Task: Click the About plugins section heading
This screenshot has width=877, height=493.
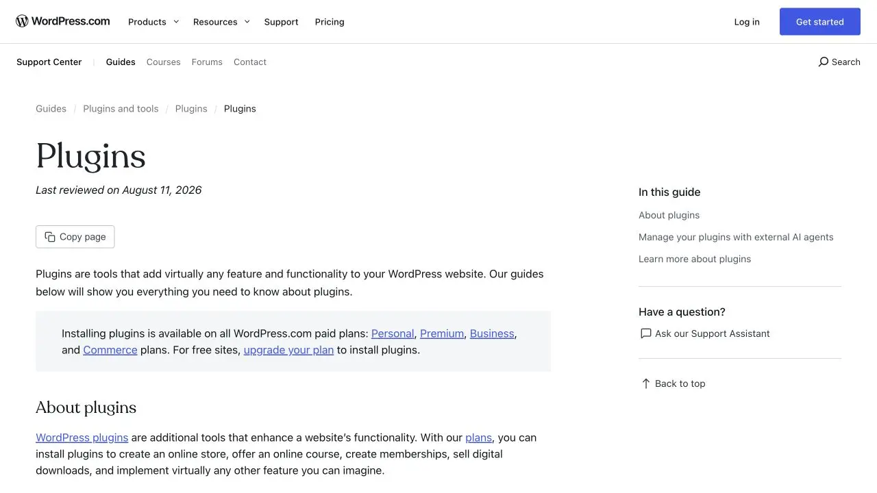Action: (86, 407)
